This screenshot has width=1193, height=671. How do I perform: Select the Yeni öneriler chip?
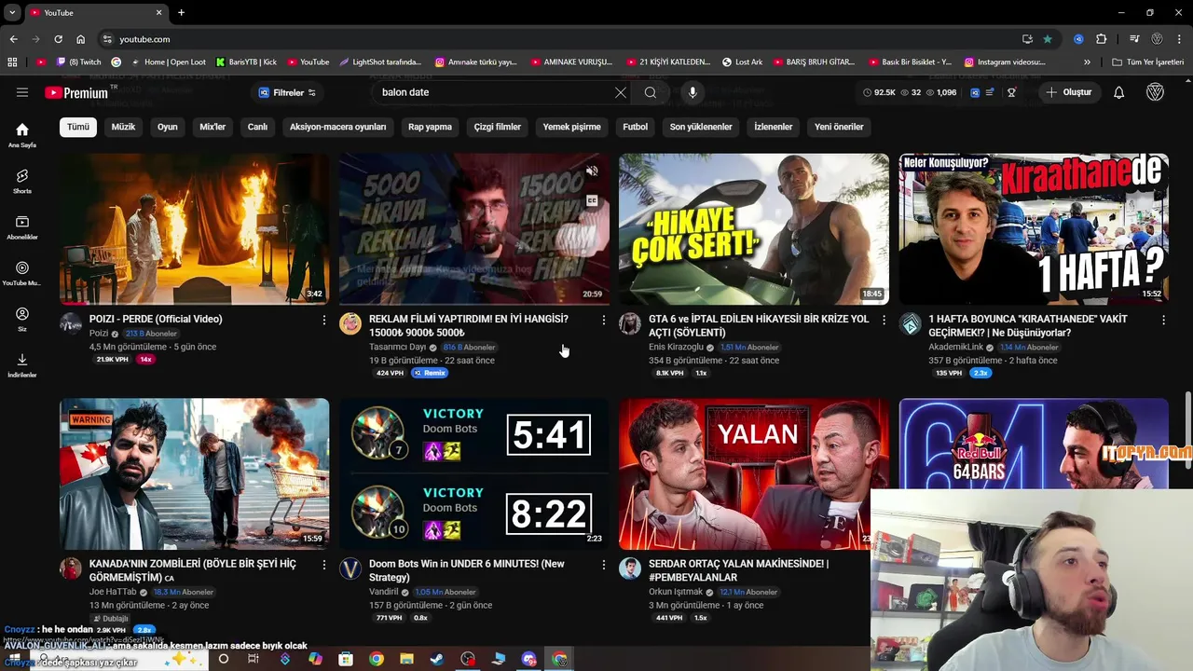coord(839,127)
